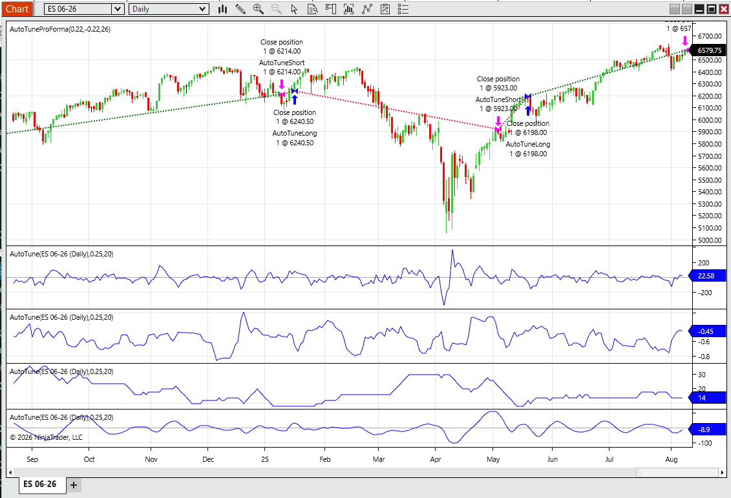Click the orange Chart menu label
731x498 pixels.
click(x=17, y=9)
